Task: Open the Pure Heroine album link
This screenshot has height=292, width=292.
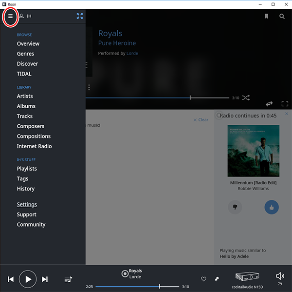Action: tap(117, 43)
